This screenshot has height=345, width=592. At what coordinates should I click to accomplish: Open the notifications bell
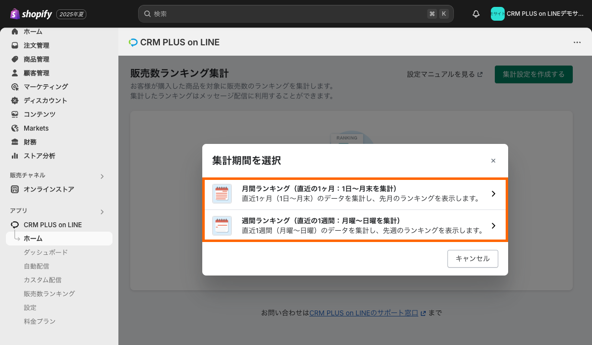click(476, 14)
